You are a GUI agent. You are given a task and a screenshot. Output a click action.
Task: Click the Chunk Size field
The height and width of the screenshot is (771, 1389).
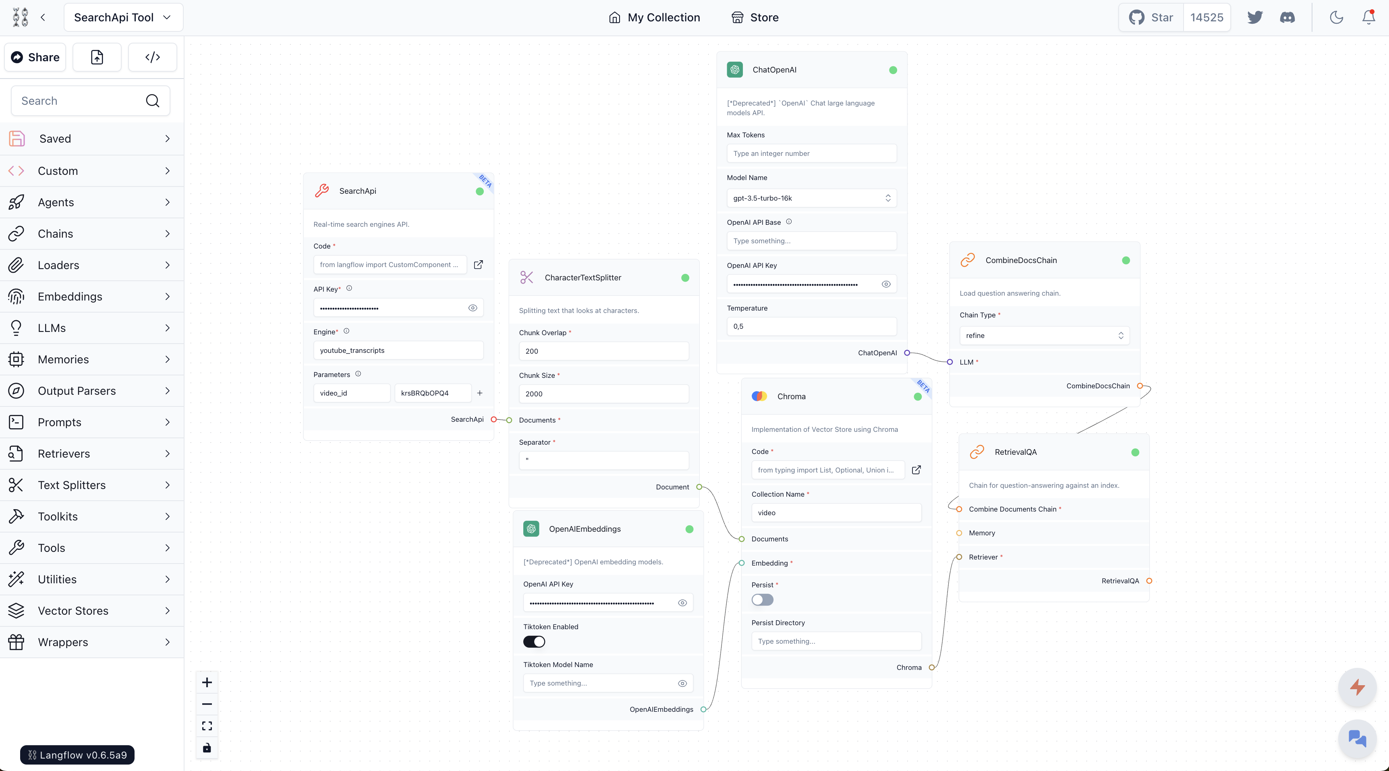[x=604, y=394]
